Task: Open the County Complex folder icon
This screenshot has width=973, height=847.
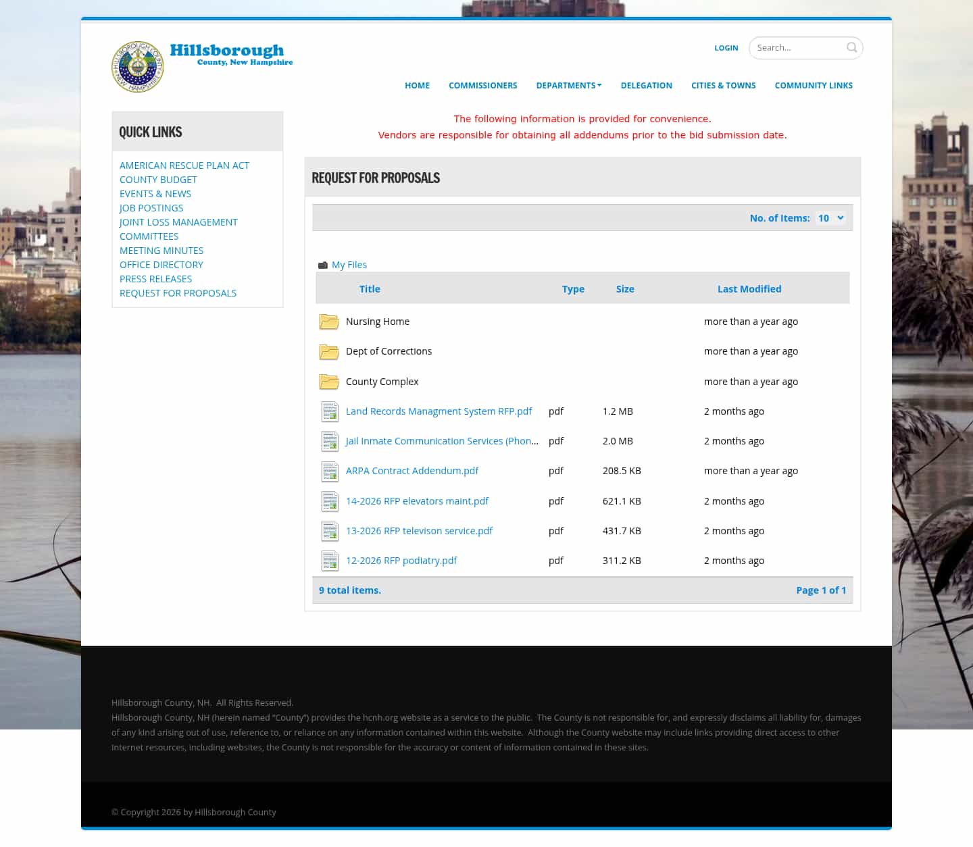Action: point(329,382)
